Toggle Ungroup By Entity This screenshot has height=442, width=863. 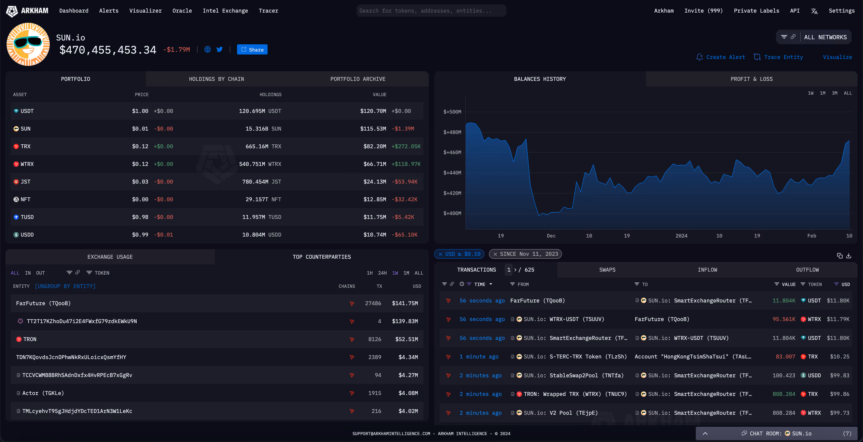[x=65, y=286]
